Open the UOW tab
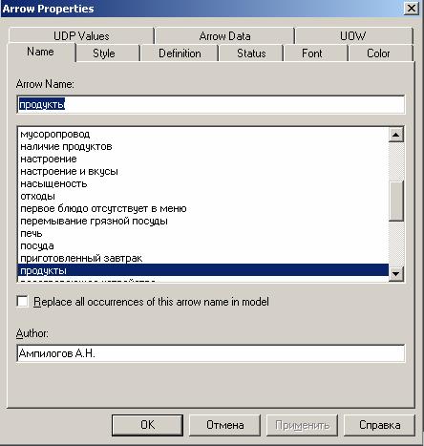This screenshot has width=424, height=446. (353, 36)
